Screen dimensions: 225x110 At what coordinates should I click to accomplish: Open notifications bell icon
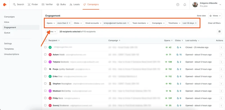click(185, 4)
